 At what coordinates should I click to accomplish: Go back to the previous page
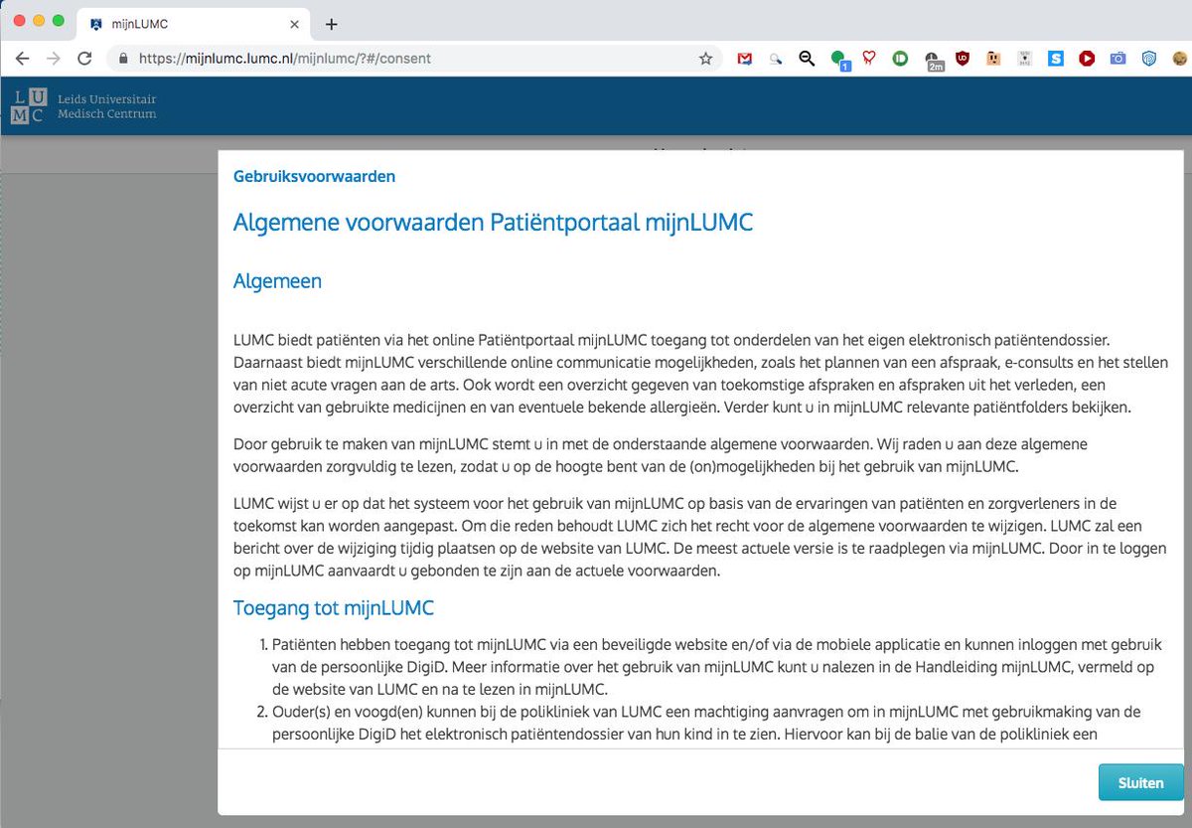point(22,59)
